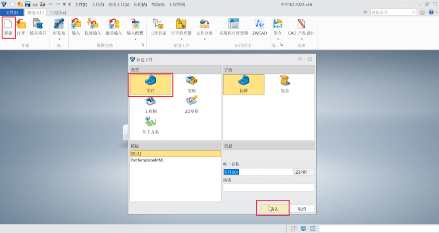Click the blue help question mark icon
The width and height of the screenshot is (439, 233).
(431, 12)
